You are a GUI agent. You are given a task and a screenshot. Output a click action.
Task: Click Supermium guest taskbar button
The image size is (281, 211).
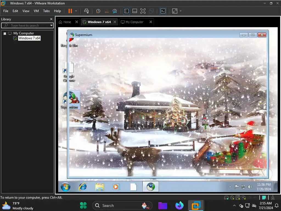coord(151,187)
